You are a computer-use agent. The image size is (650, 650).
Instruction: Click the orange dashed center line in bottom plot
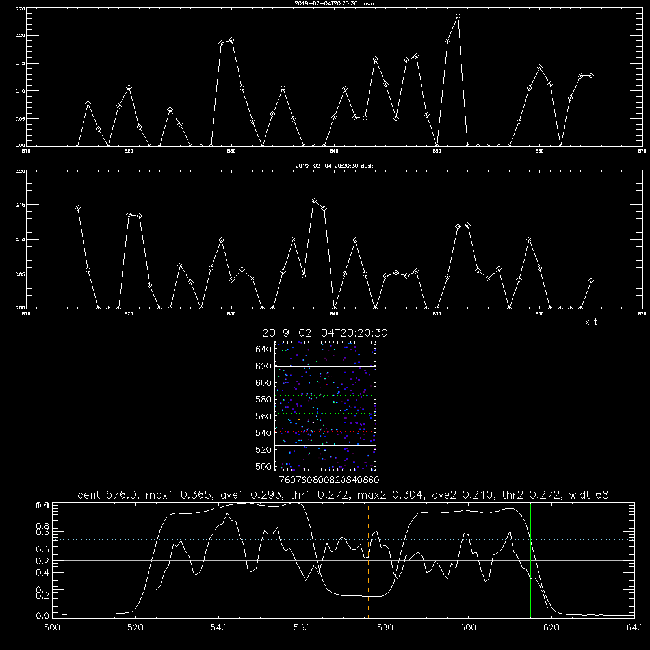pyautogui.click(x=368, y=560)
